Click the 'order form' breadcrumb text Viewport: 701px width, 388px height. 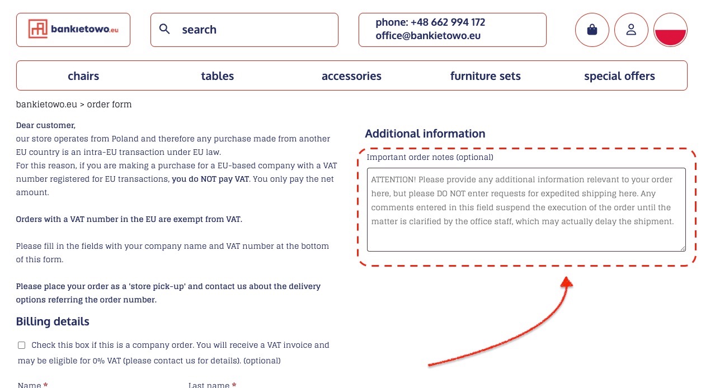109,105
